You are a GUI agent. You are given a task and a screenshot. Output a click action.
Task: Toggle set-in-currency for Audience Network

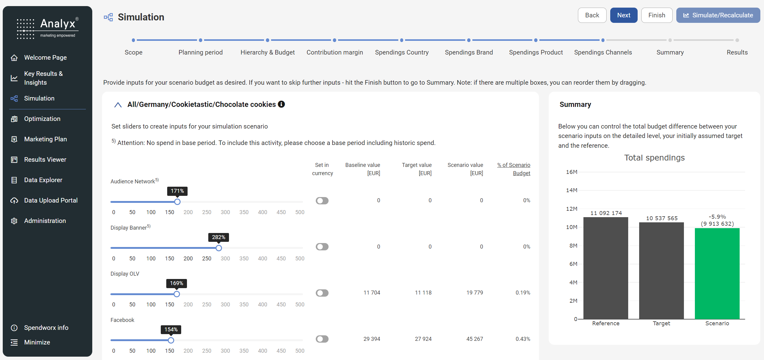pos(322,201)
